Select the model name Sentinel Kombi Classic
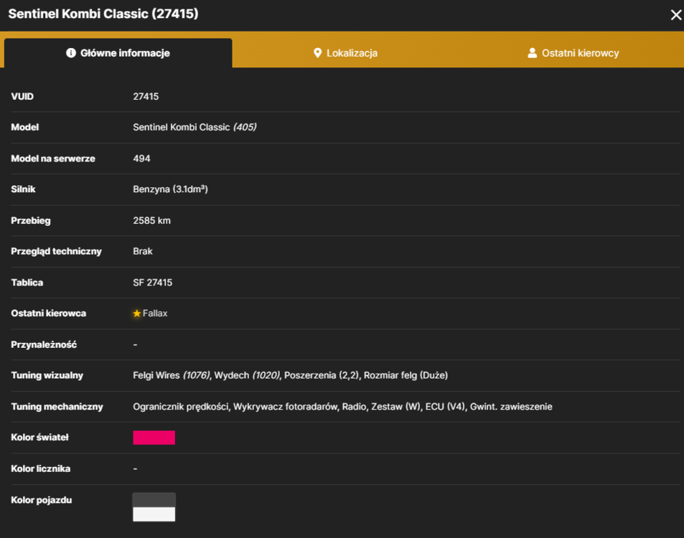684x538 pixels. [182, 127]
